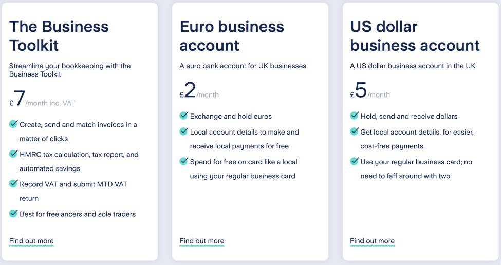Open Find out more for Euro business account
This screenshot has height=265, width=502.
click(x=202, y=241)
